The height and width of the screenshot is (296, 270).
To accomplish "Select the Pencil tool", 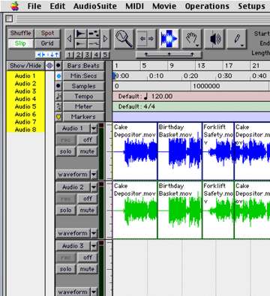I will click(x=237, y=39).
